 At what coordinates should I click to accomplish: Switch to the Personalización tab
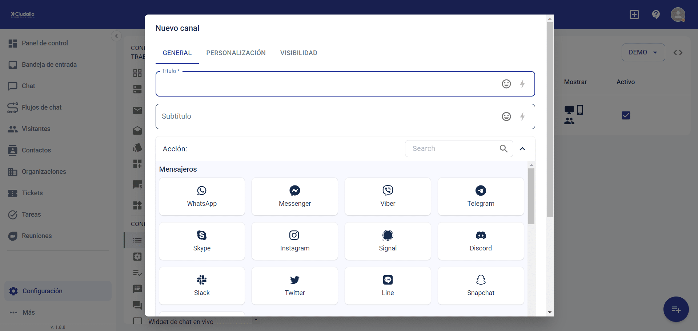point(236,53)
